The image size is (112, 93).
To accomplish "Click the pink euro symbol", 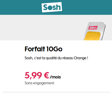I will click(46, 75).
